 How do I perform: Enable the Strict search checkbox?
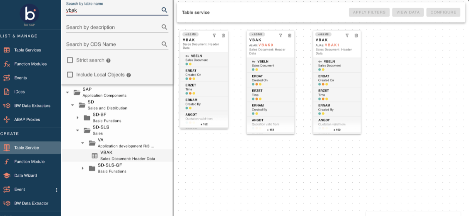click(x=70, y=60)
